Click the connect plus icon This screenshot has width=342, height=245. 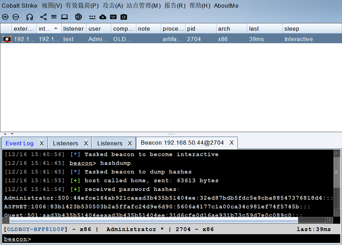[x=5, y=17]
